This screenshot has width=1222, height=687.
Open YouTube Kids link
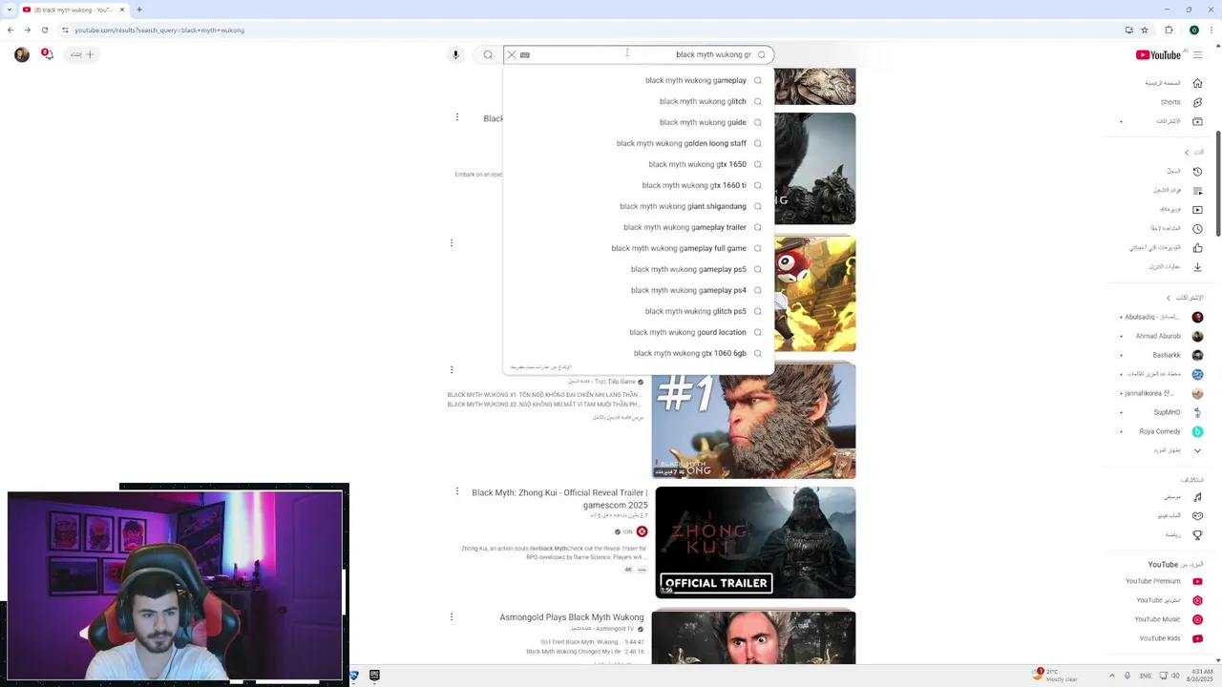pyautogui.click(x=1160, y=638)
